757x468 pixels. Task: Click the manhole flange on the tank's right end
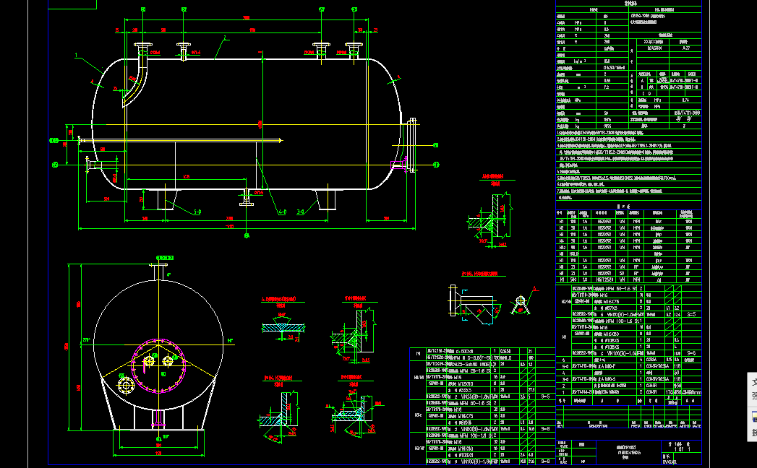pos(413,144)
